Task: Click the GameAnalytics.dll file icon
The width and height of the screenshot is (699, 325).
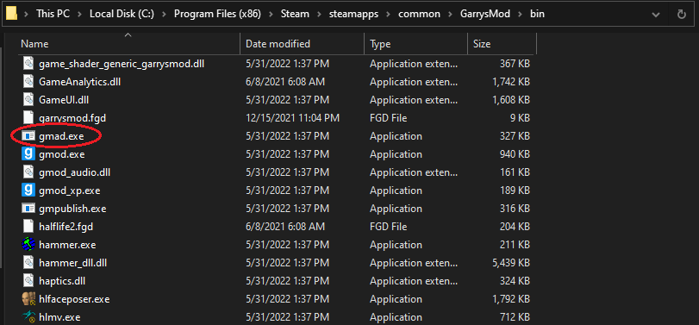Action: pyautogui.click(x=28, y=82)
